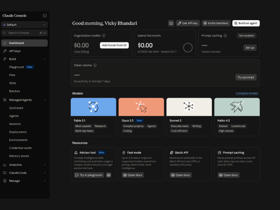Viewport: 280px width, 210px height.
Task: Click Set up prompt caching button
Action: pos(250,48)
